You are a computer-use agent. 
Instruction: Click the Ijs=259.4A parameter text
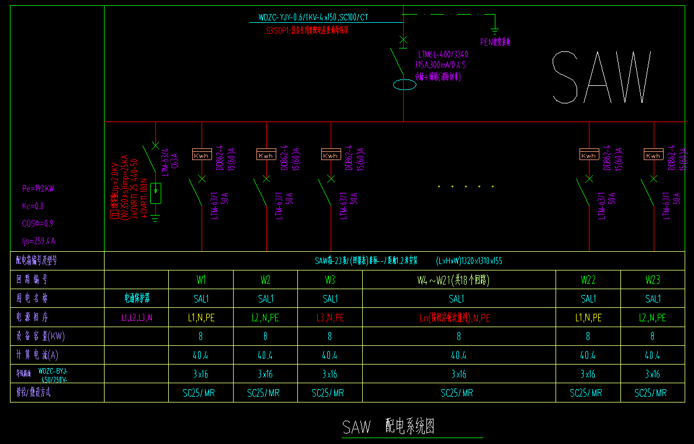coord(39,241)
